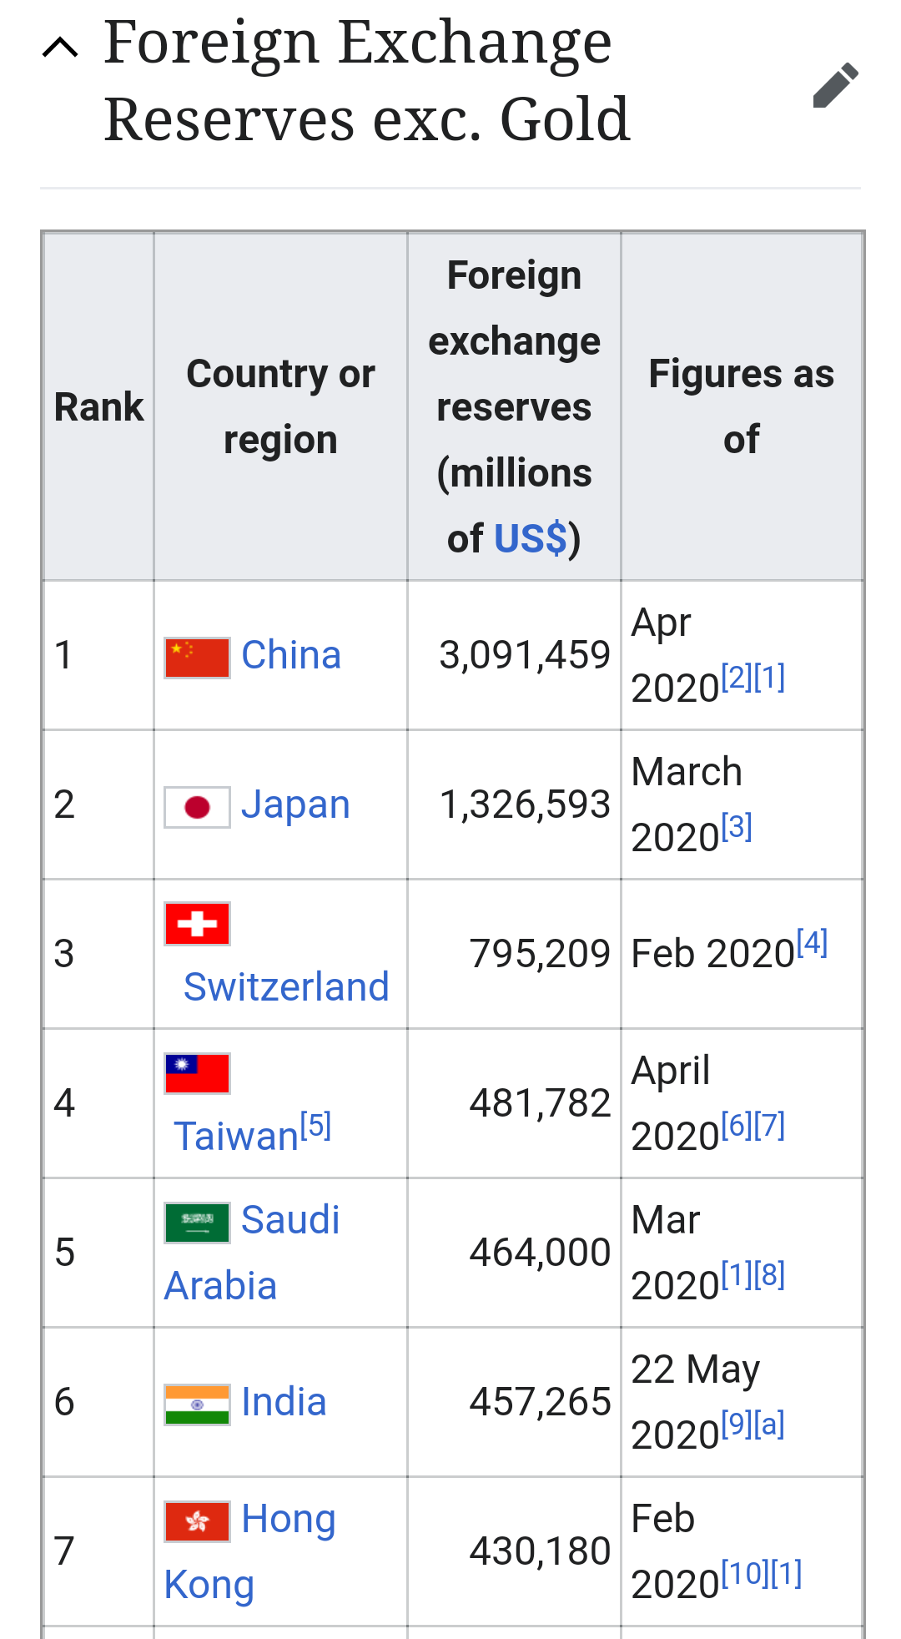Viewport: 901px width, 1639px height.
Task: Open the Japan article link
Action: (x=295, y=804)
